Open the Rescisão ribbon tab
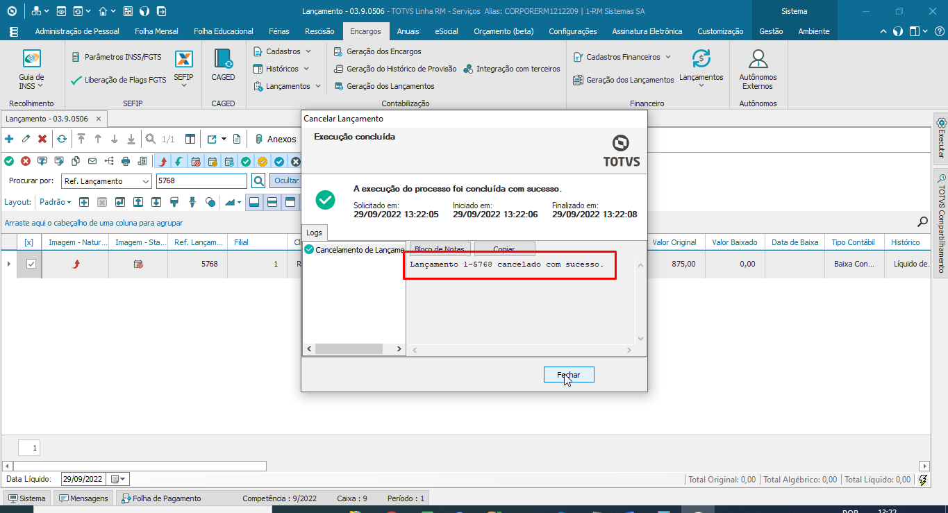This screenshot has width=948, height=513. point(319,31)
